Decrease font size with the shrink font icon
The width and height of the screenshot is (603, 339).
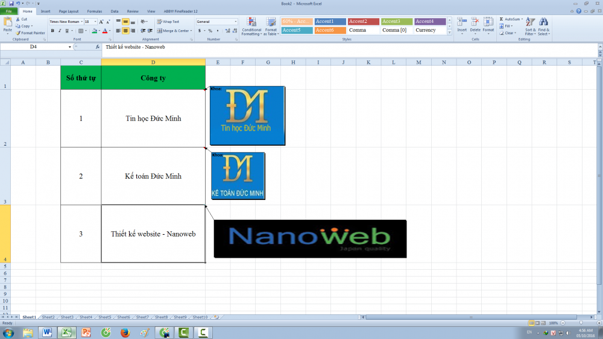pos(108,22)
